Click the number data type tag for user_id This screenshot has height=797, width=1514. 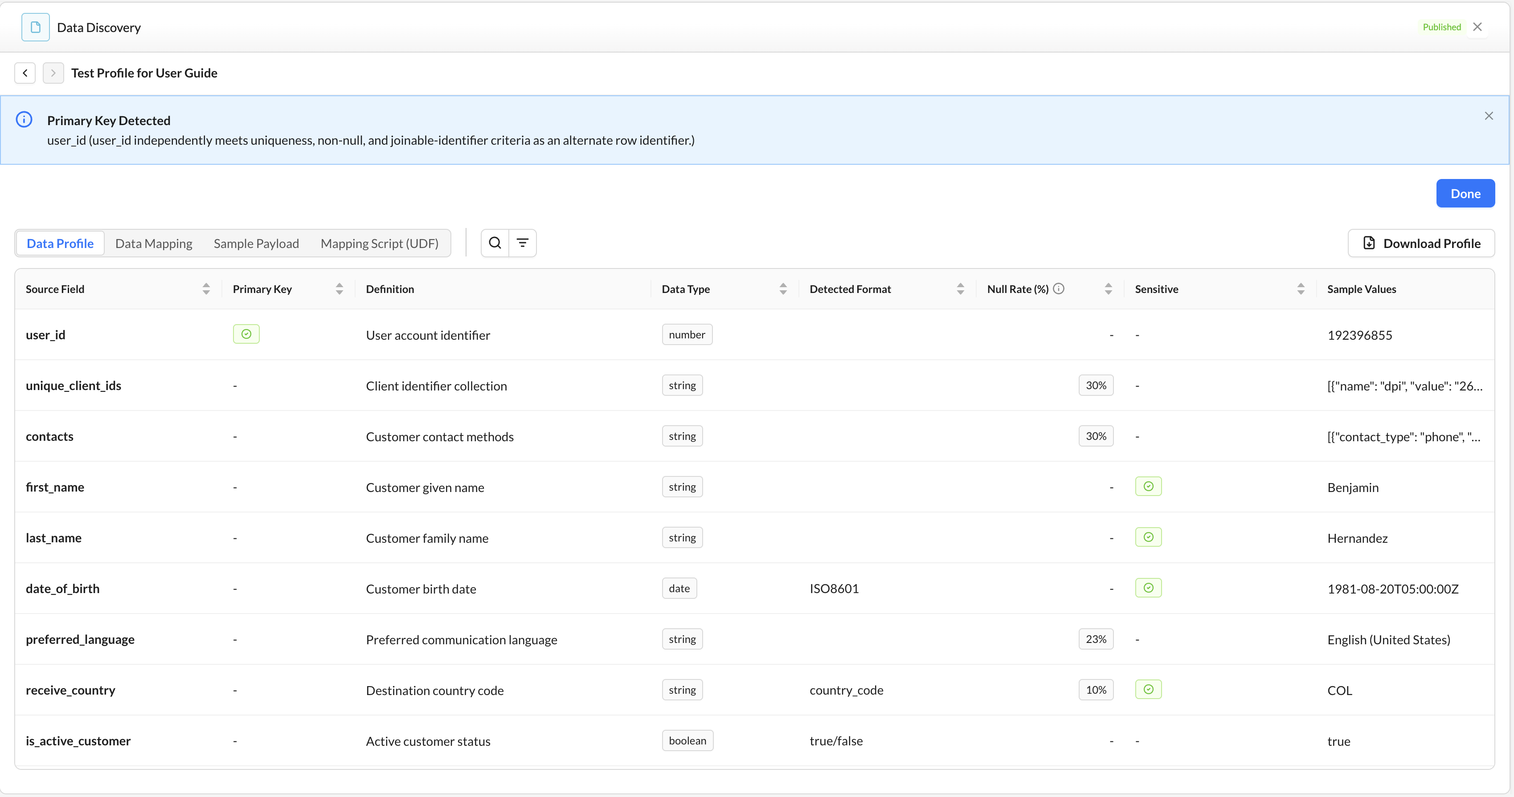pos(687,334)
